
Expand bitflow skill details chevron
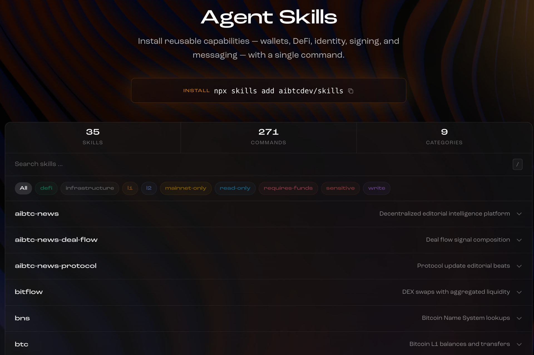(x=519, y=292)
